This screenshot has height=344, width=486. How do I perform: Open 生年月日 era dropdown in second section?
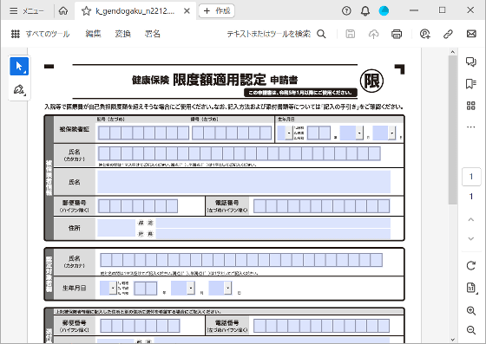(113, 288)
